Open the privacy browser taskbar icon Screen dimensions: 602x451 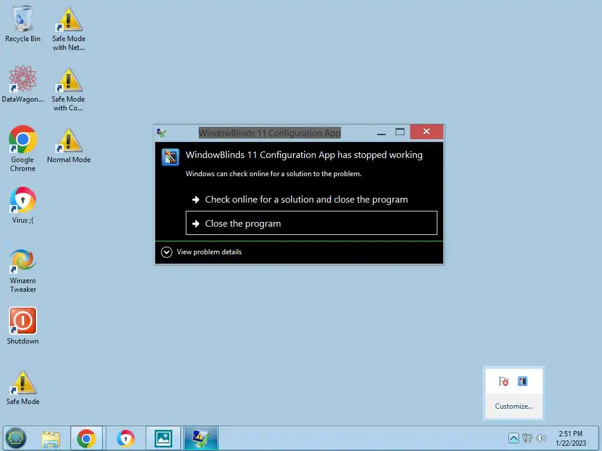[x=126, y=438]
